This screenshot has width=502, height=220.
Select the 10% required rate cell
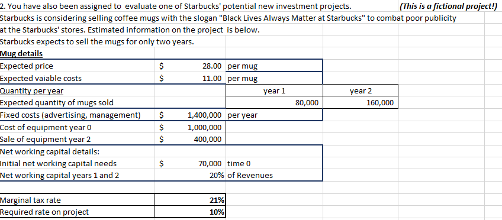point(191,212)
